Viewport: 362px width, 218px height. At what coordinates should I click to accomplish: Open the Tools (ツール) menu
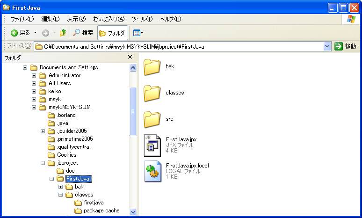click(x=142, y=19)
